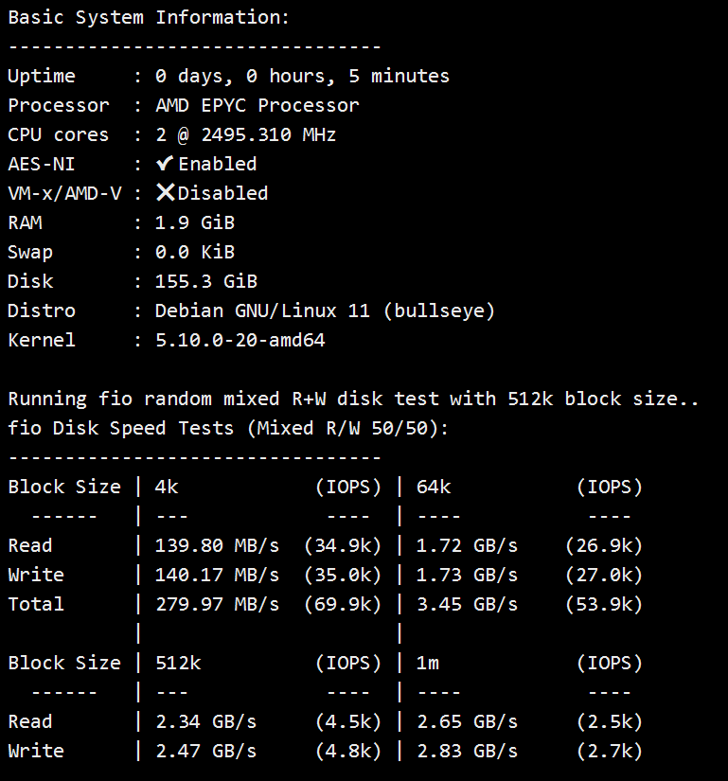Viewport: 728px width, 781px height.
Task: Click the 155.3 GiB disk size
Action: pos(206,281)
